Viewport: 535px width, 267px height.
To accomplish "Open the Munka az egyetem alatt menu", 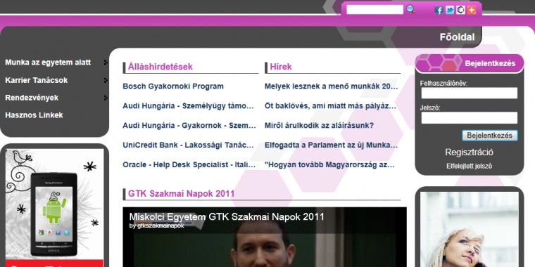I will click(x=48, y=63).
